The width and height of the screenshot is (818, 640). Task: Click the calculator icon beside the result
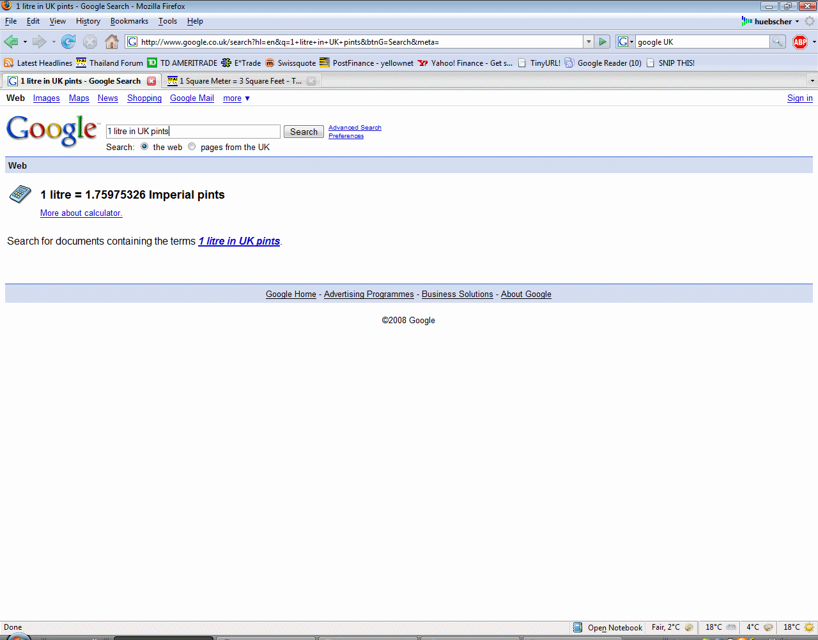[20, 194]
